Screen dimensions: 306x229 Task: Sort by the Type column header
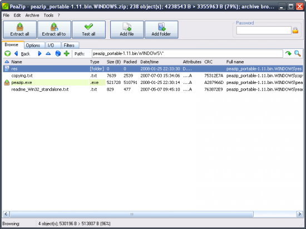tap(95, 62)
